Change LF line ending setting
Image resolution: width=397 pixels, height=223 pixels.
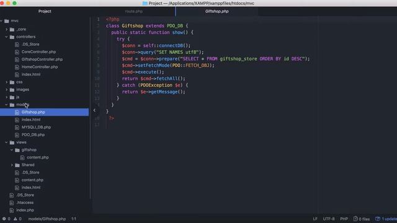click(315, 219)
